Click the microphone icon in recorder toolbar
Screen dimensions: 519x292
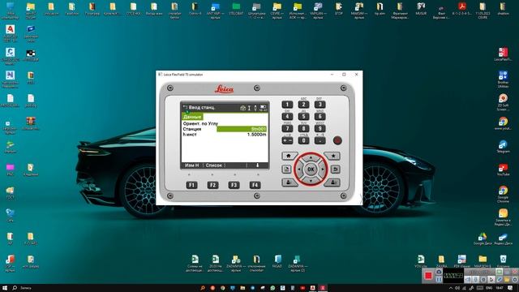click(475, 280)
